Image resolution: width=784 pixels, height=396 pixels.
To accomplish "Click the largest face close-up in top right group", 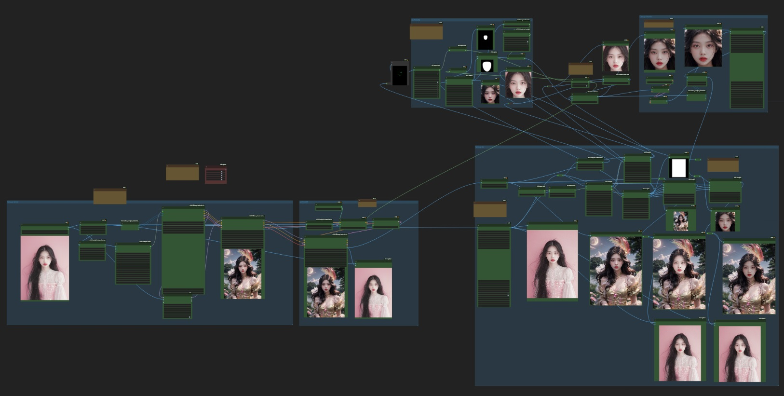I will [x=703, y=48].
